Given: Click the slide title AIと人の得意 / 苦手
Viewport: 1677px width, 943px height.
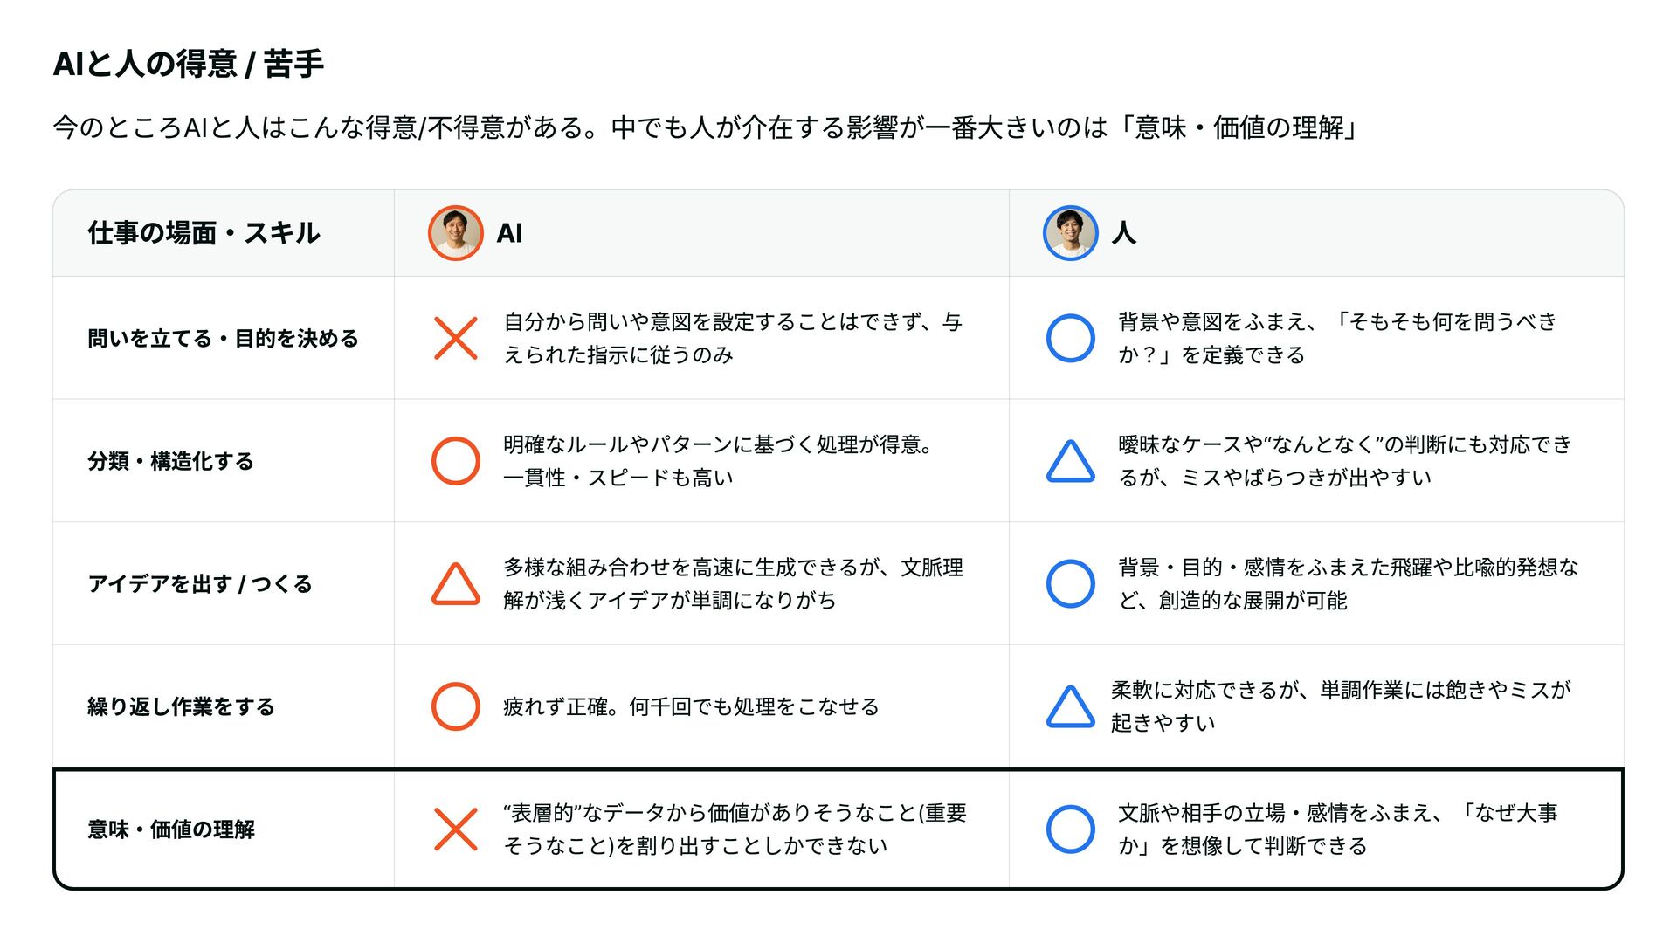Looking at the screenshot, I should pyautogui.click(x=189, y=64).
